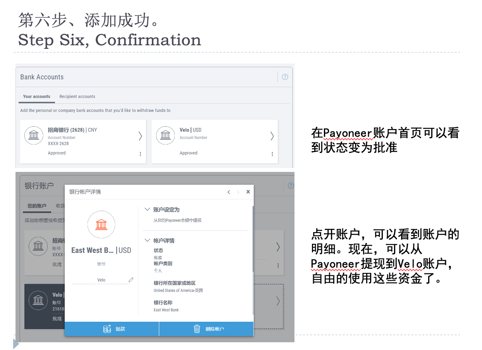Expand the 招商银行 (2628) card chevron
482x350 pixels.
pos(140,136)
